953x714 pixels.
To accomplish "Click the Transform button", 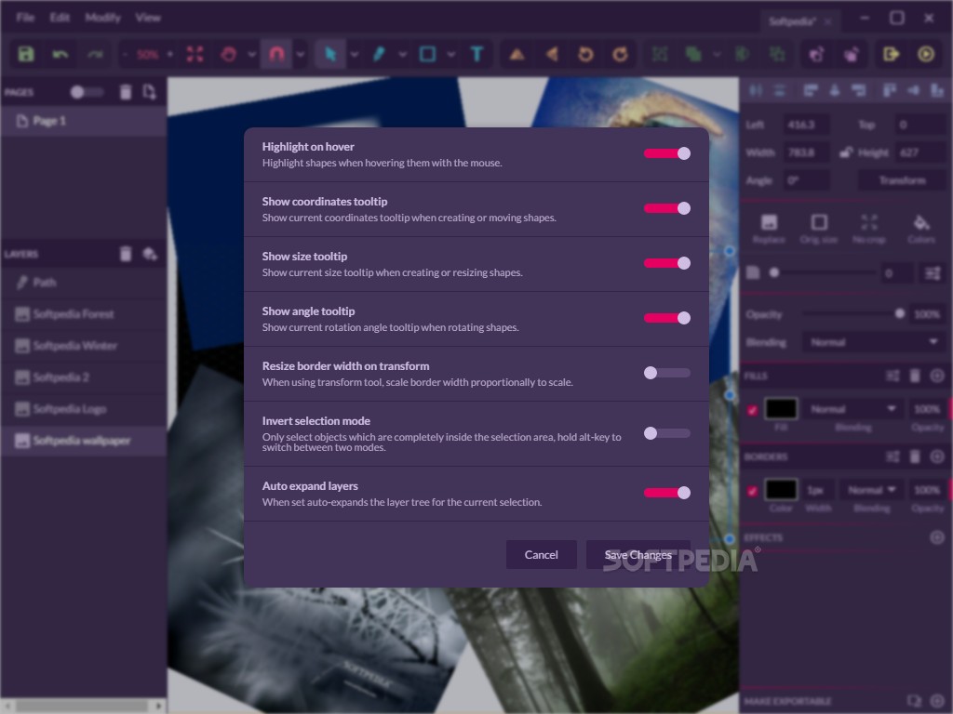I will (x=902, y=180).
